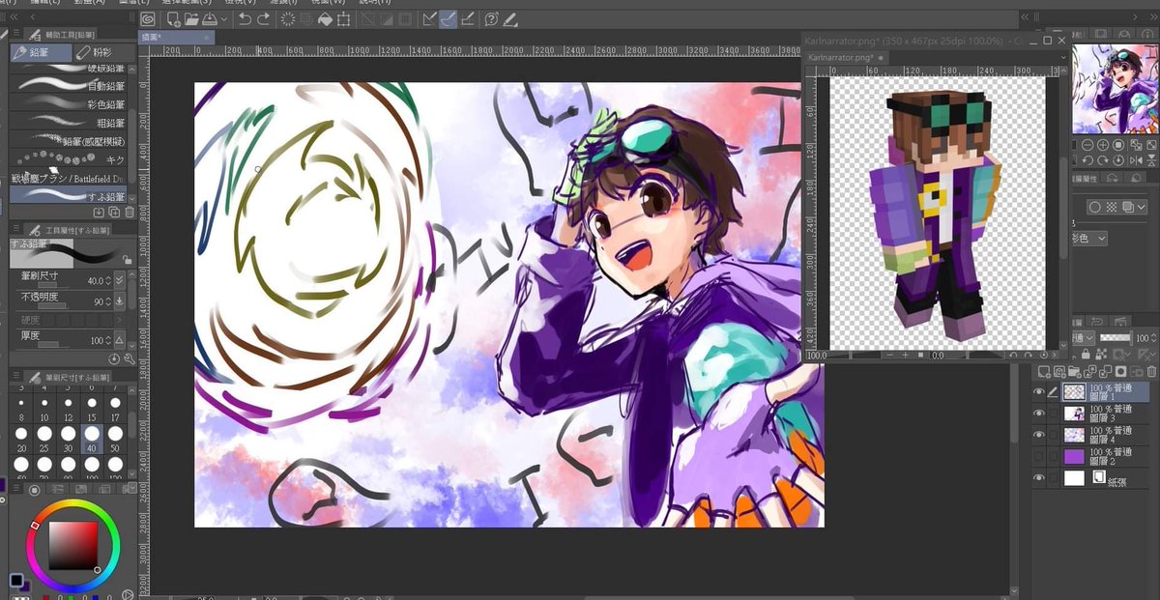This screenshot has height=600, width=1160.
Task: Adjust the 筆刷尺寸 slider
Action: tap(53, 285)
